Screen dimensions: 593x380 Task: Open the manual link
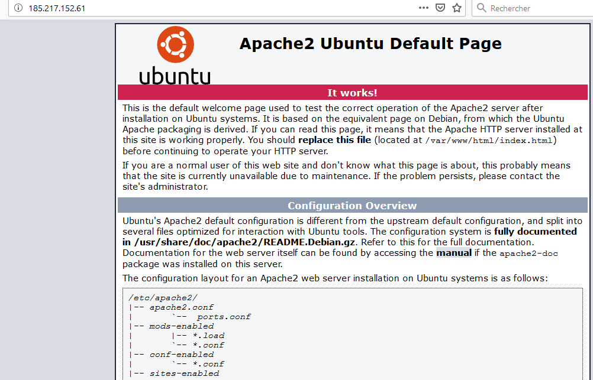454,253
